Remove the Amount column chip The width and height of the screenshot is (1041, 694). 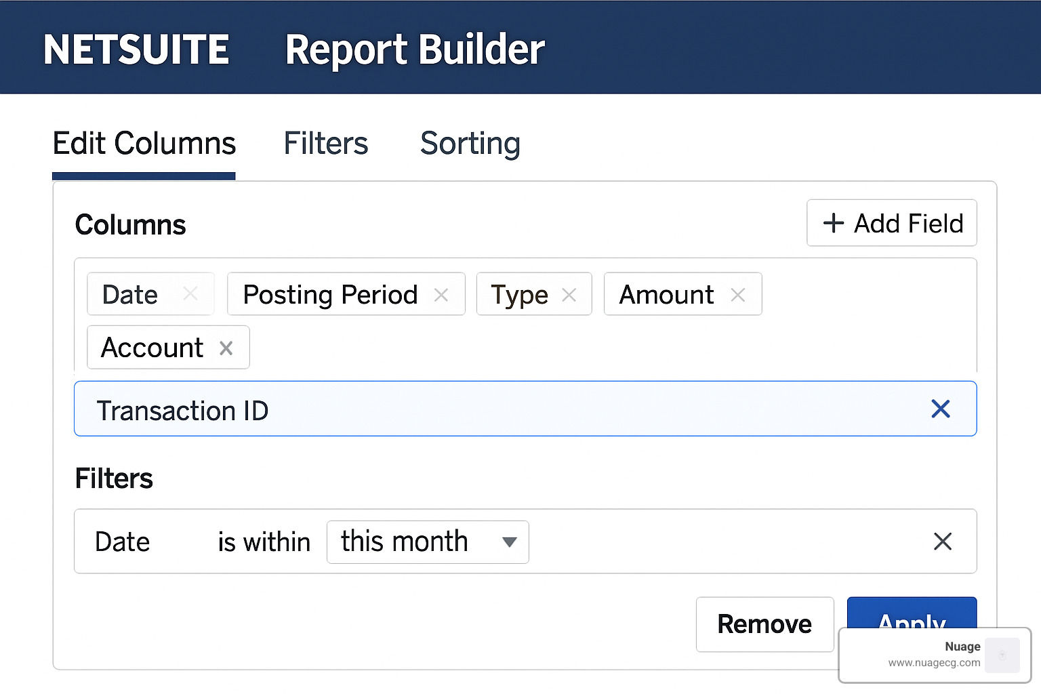[738, 295]
